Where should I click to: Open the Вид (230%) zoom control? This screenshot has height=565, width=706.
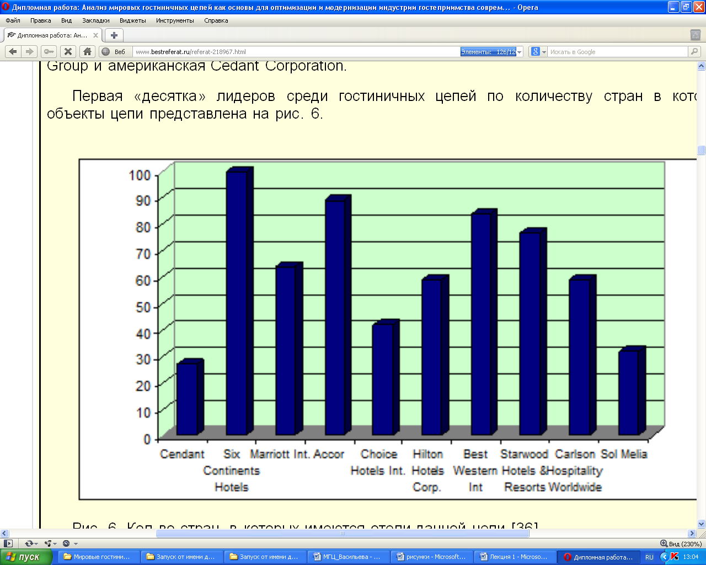(x=681, y=543)
